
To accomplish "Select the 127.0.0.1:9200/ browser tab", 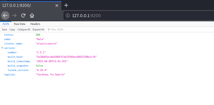I will click(31, 6).
